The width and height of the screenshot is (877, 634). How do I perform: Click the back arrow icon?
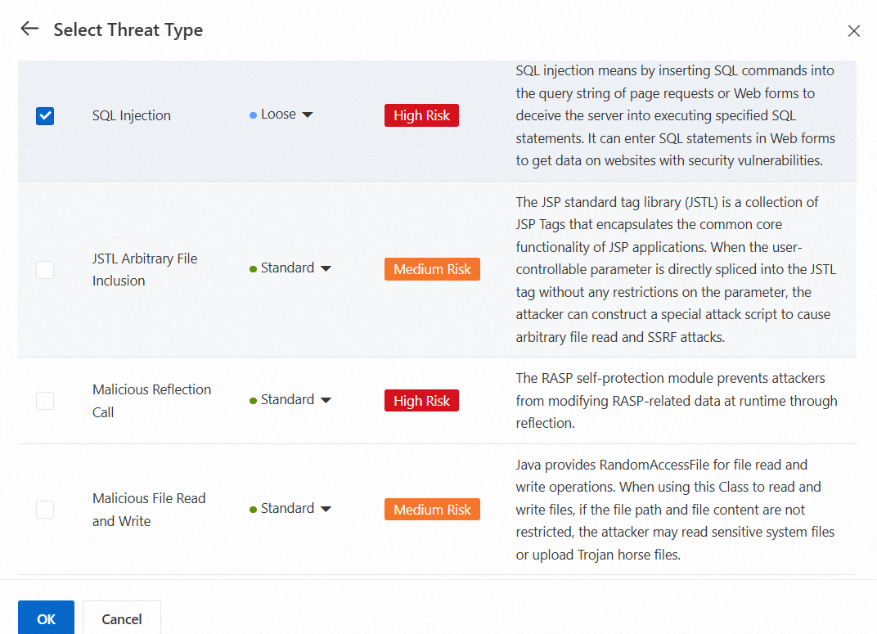click(x=29, y=29)
